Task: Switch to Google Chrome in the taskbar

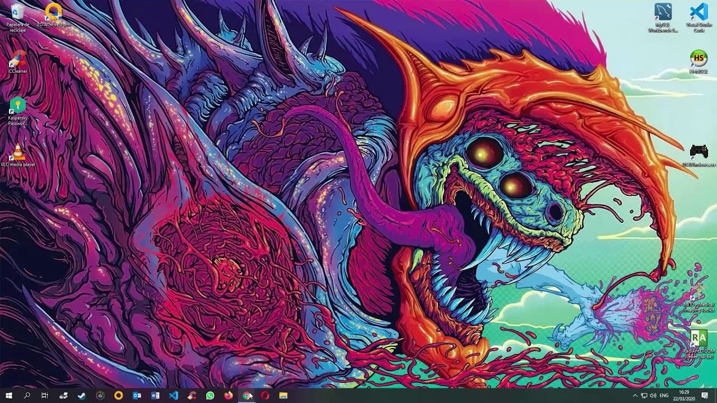Action: (x=246, y=395)
